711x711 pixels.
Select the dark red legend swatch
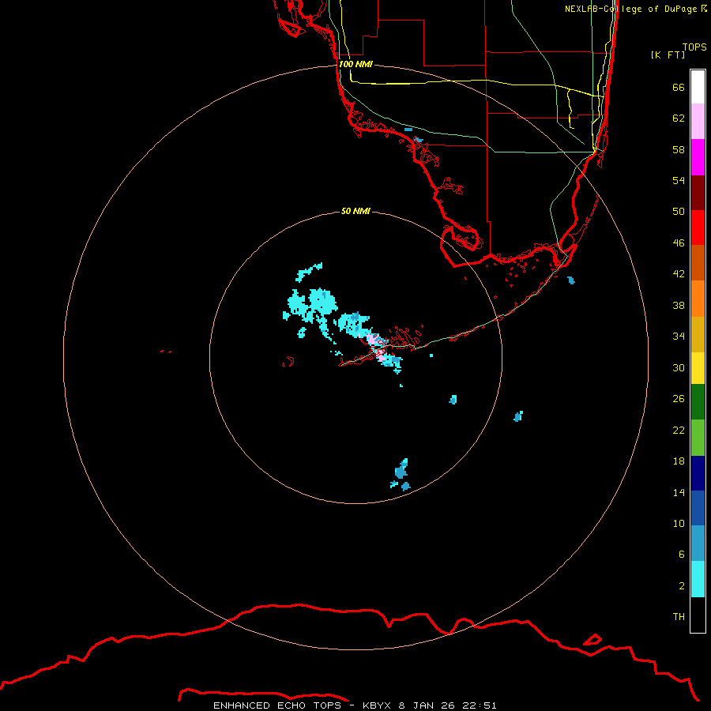(698, 193)
